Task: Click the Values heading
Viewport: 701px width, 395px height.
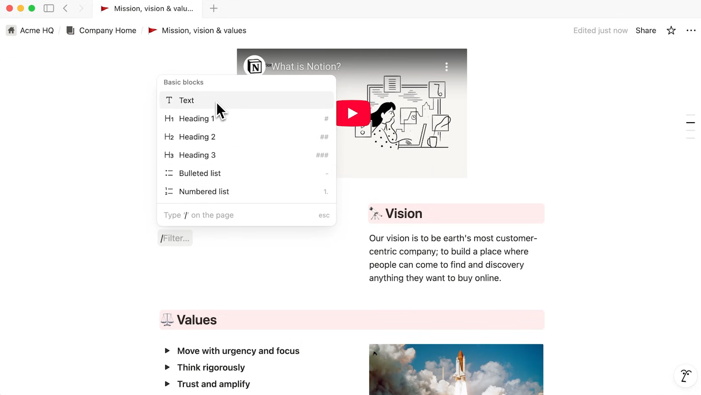Action: [197, 320]
